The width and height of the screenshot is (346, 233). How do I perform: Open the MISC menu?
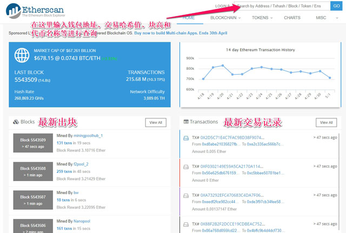pyautogui.click(x=321, y=18)
